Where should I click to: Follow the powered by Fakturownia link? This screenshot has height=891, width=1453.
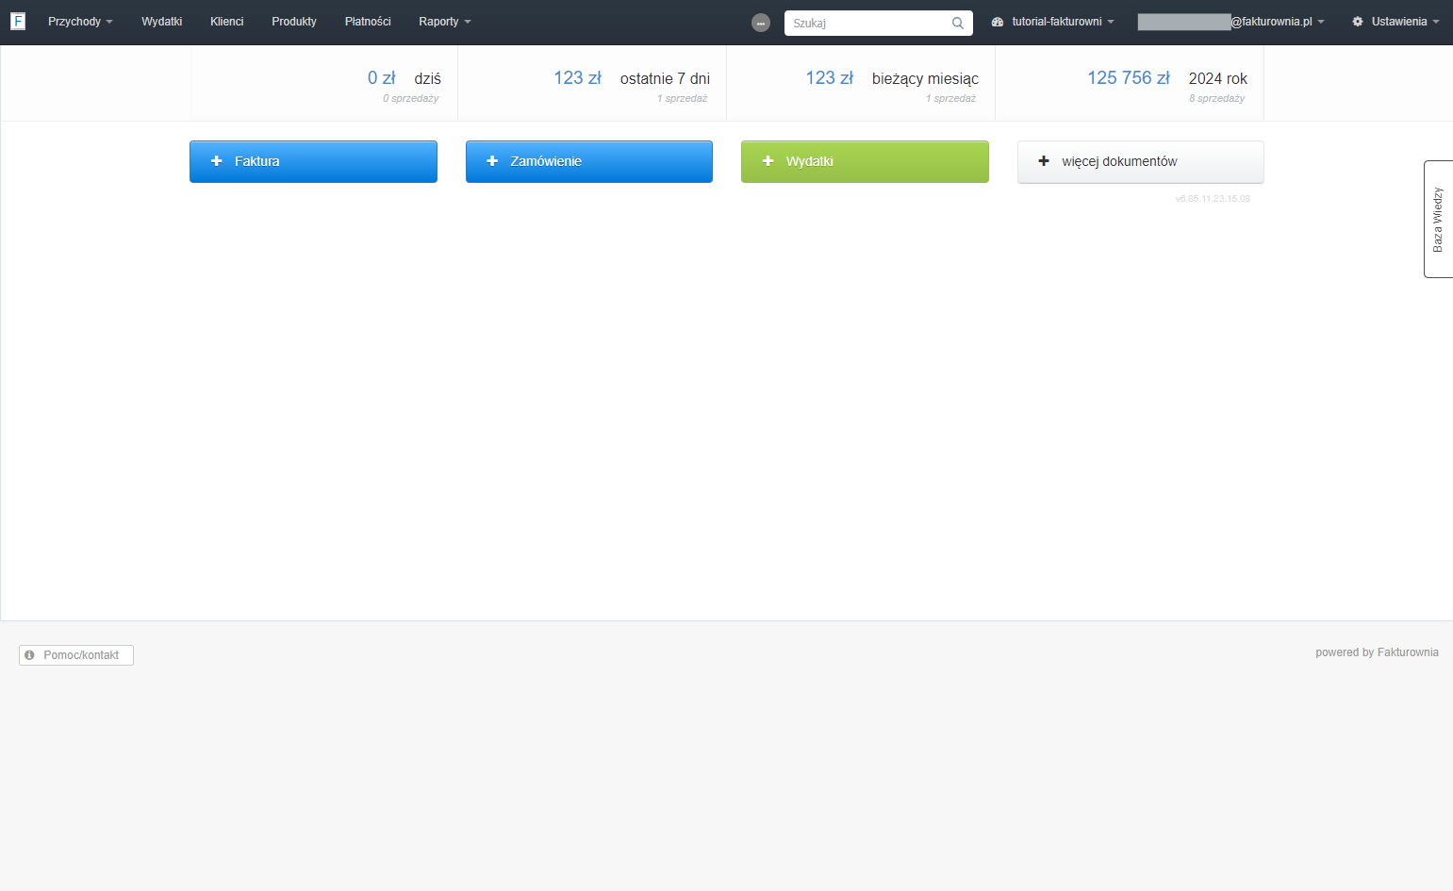click(x=1377, y=652)
